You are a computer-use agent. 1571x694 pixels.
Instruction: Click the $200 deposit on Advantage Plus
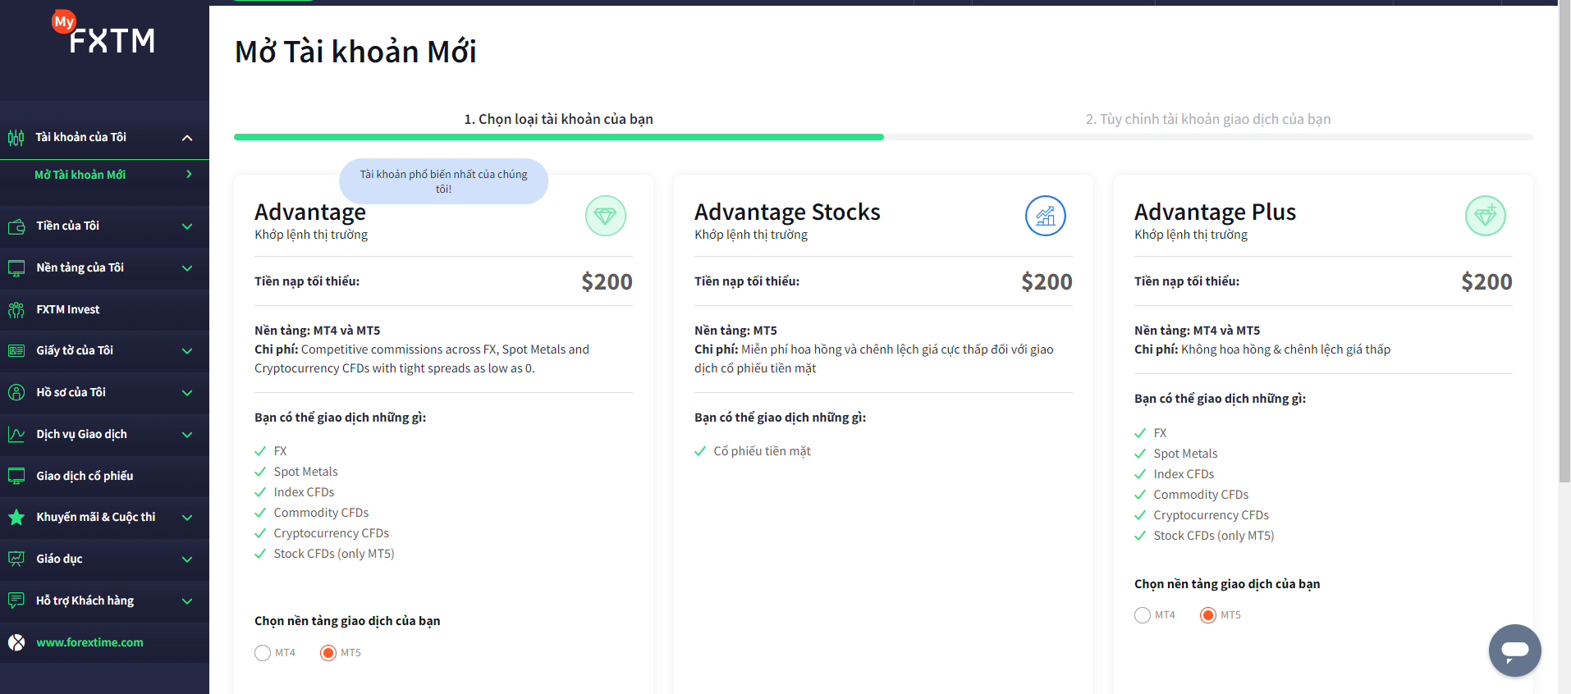pos(1486,282)
